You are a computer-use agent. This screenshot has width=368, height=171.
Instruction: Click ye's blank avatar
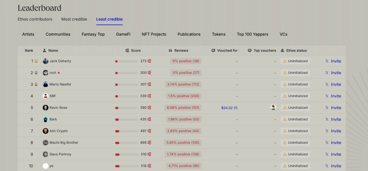point(46,166)
